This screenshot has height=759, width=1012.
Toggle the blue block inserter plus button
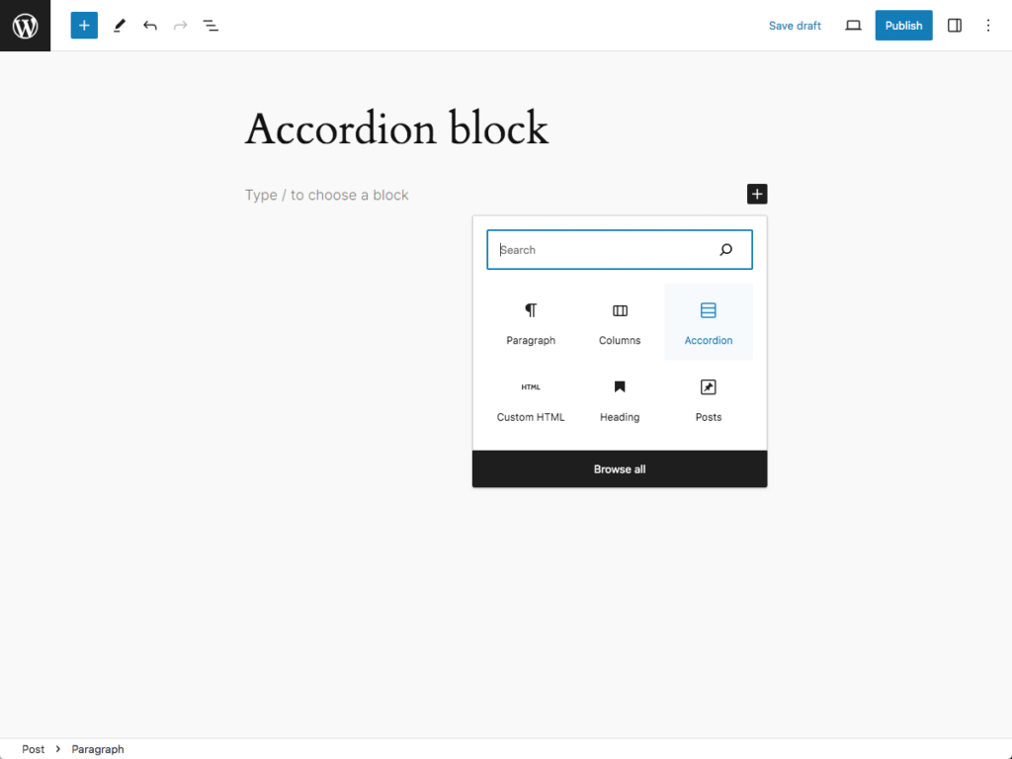84,26
